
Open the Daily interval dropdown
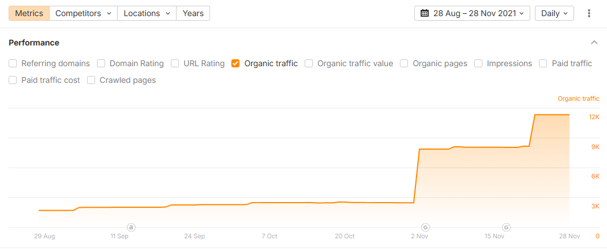554,13
